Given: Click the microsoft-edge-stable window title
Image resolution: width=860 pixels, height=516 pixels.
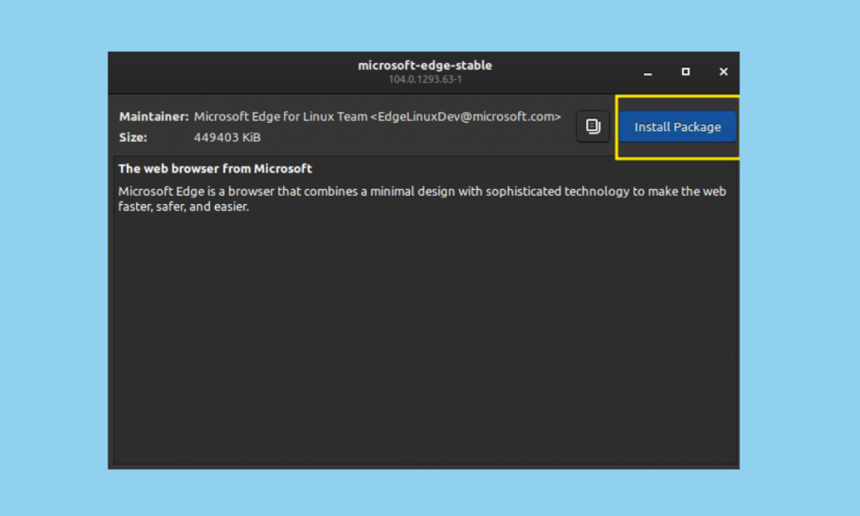Looking at the screenshot, I should click(425, 66).
